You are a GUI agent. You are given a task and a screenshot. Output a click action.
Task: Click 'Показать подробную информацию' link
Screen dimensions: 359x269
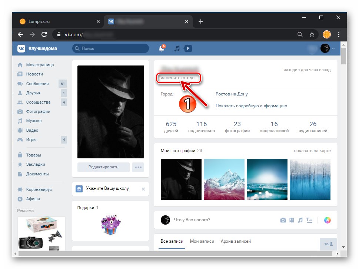[x=252, y=106]
